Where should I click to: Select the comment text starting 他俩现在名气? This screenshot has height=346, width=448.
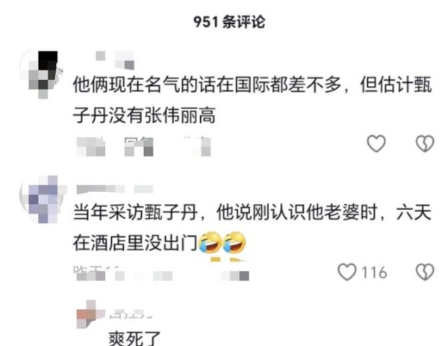252,100
